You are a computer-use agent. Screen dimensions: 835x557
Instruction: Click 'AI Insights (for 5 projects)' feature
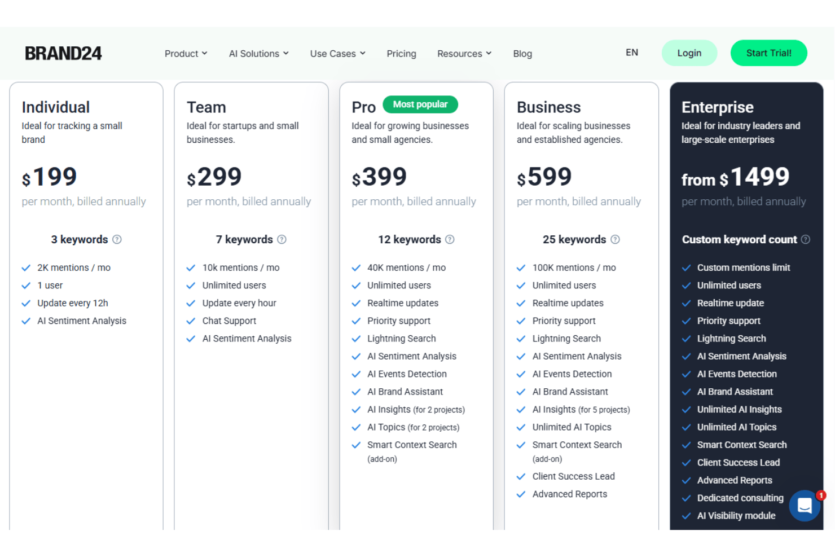581,410
